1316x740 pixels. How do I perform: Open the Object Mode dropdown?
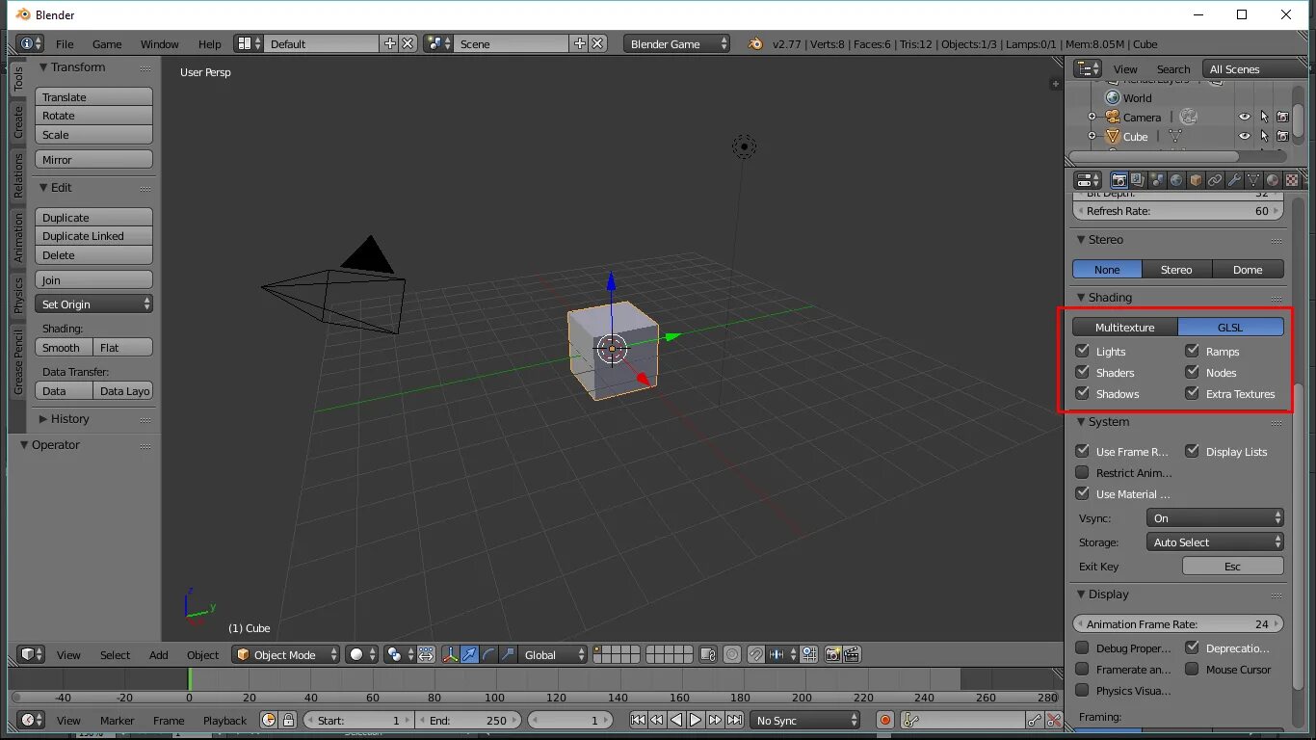[286, 654]
